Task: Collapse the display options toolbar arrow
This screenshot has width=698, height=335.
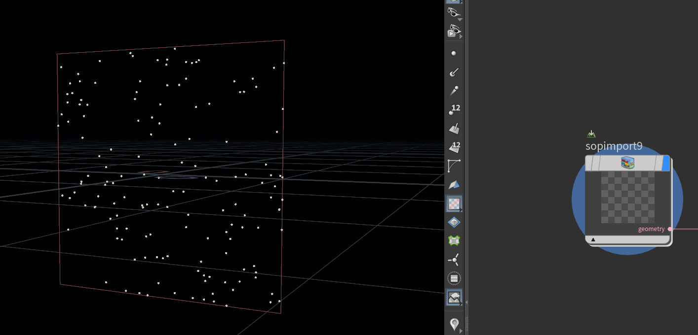Action: coord(466,302)
